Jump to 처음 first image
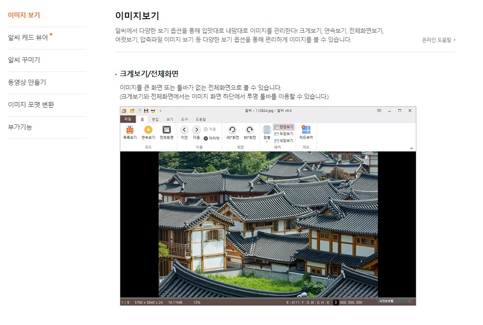The width and height of the screenshot is (483, 325). point(210,129)
